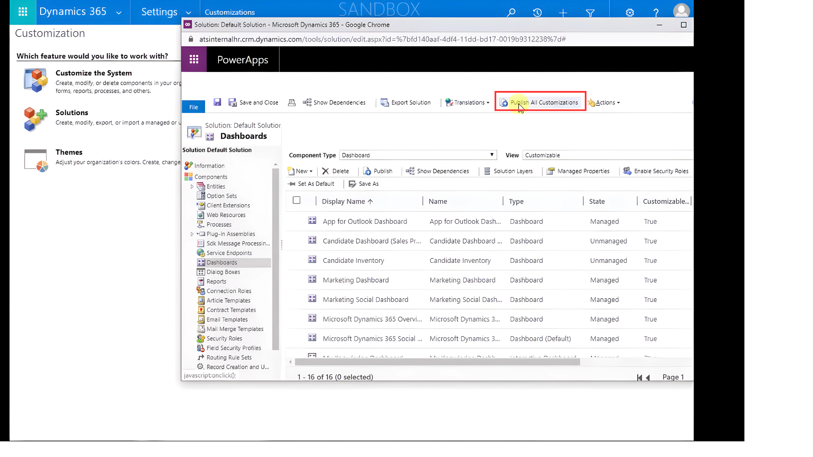Go to first page of grid
The height and width of the screenshot is (457, 813).
coord(639,377)
